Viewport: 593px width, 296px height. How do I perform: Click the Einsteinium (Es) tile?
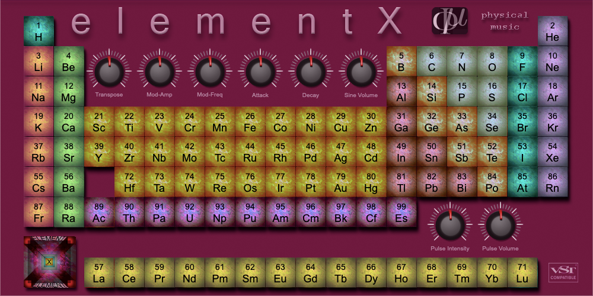pyautogui.click(x=401, y=212)
